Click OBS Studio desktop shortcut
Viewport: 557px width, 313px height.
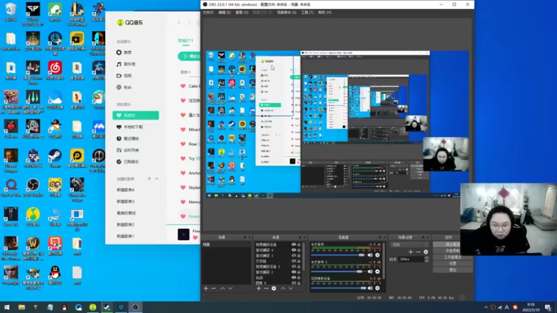pyautogui.click(x=33, y=188)
